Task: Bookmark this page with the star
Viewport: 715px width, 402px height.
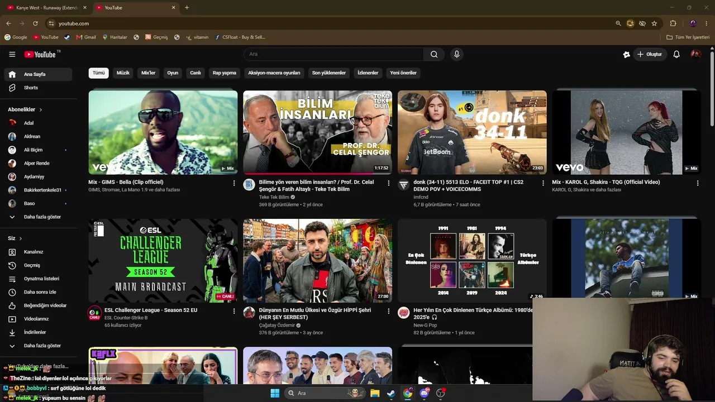Action: [654, 23]
